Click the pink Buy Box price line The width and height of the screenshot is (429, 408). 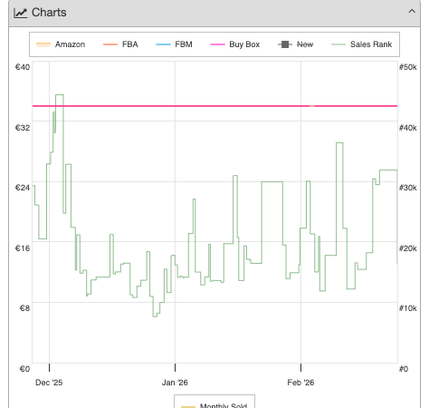point(214,106)
